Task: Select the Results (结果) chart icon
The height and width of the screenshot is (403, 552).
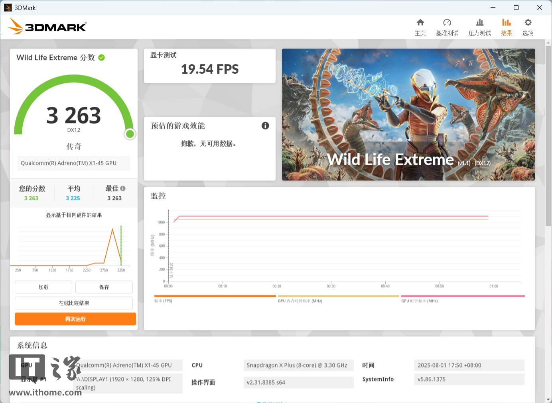Action: [x=506, y=23]
